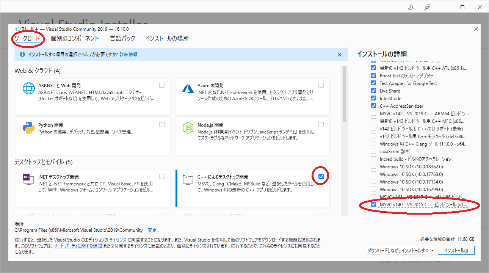
Task: Uncheck MSVC v140 - VS 2015 ビルドツール
Action: [373, 204]
